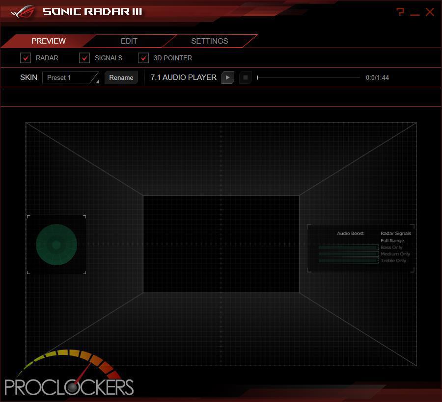This screenshot has height=402, width=442.
Task: Select Treble Only radar signal
Action: [393, 260]
